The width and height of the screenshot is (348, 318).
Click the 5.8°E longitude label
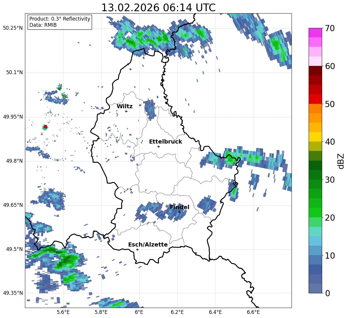click(101, 312)
